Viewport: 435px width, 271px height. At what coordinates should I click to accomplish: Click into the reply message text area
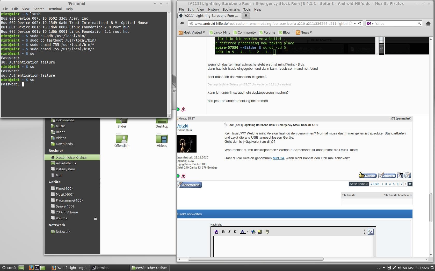click(293, 246)
